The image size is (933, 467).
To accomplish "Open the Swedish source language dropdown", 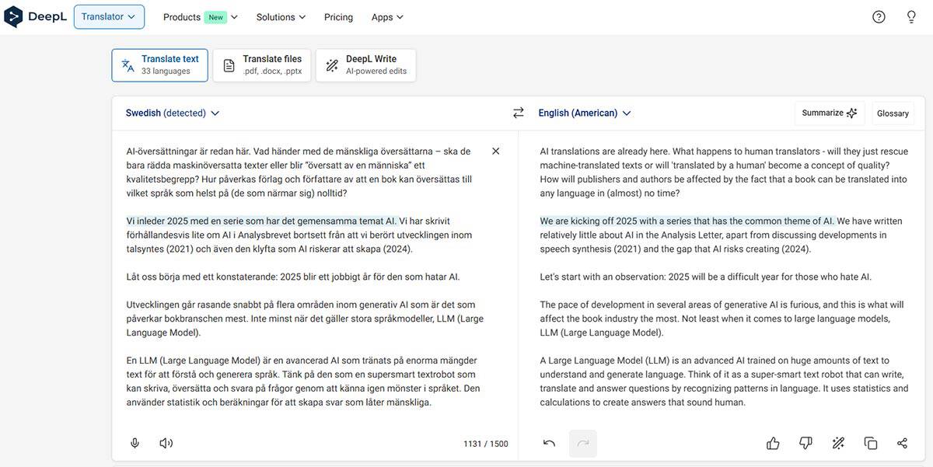I will tap(173, 113).
